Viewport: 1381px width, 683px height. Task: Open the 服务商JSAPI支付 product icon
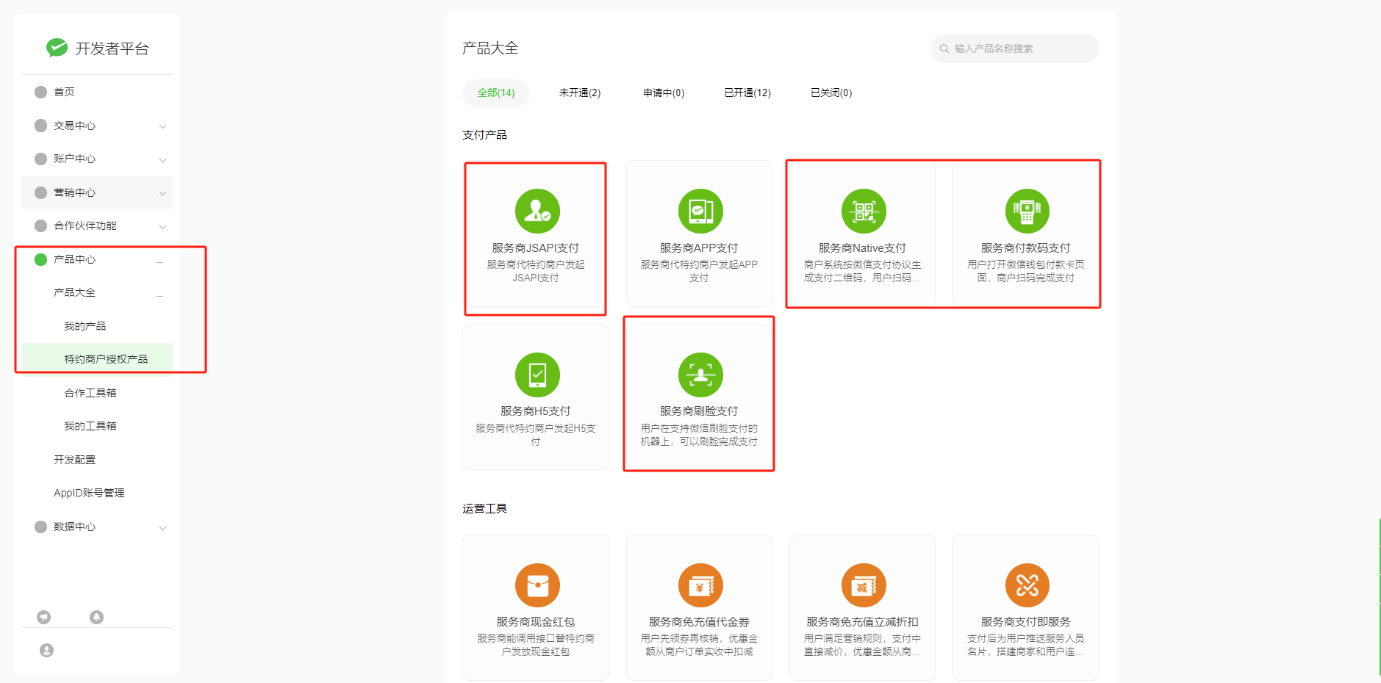[x=537, y=211]
